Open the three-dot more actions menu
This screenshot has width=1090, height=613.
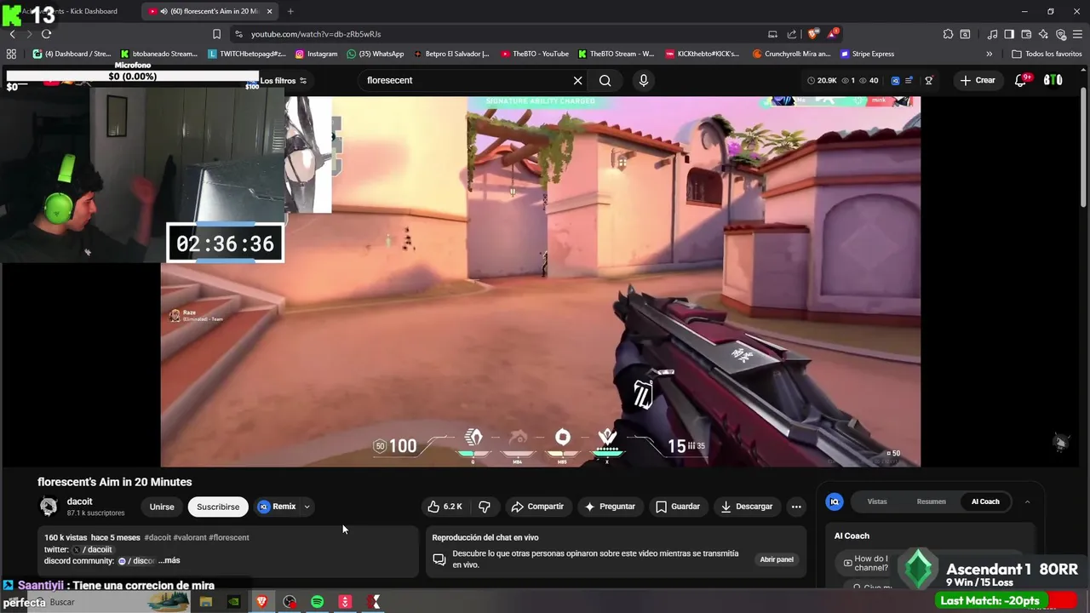[x=796, y=507]
